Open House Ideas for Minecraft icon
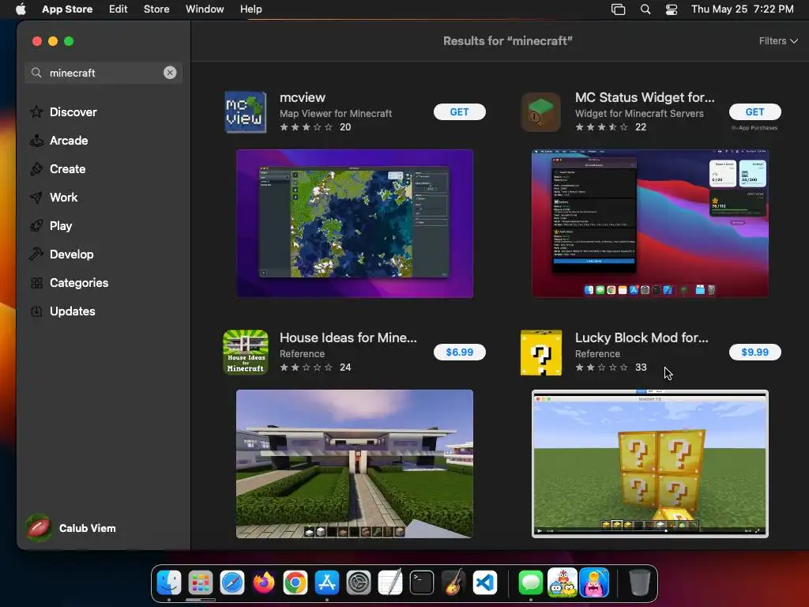 point(246,352)
